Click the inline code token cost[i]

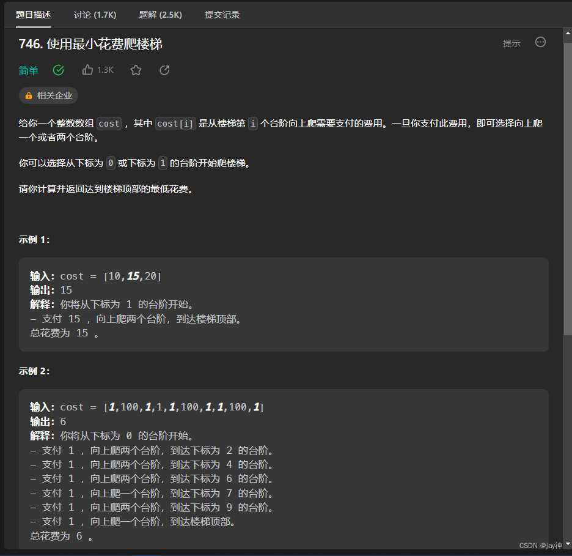click(x=175, y=123)
